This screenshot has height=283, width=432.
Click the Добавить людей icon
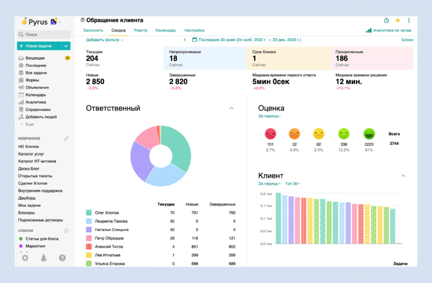pyautogui.click(x=21, y=117)
